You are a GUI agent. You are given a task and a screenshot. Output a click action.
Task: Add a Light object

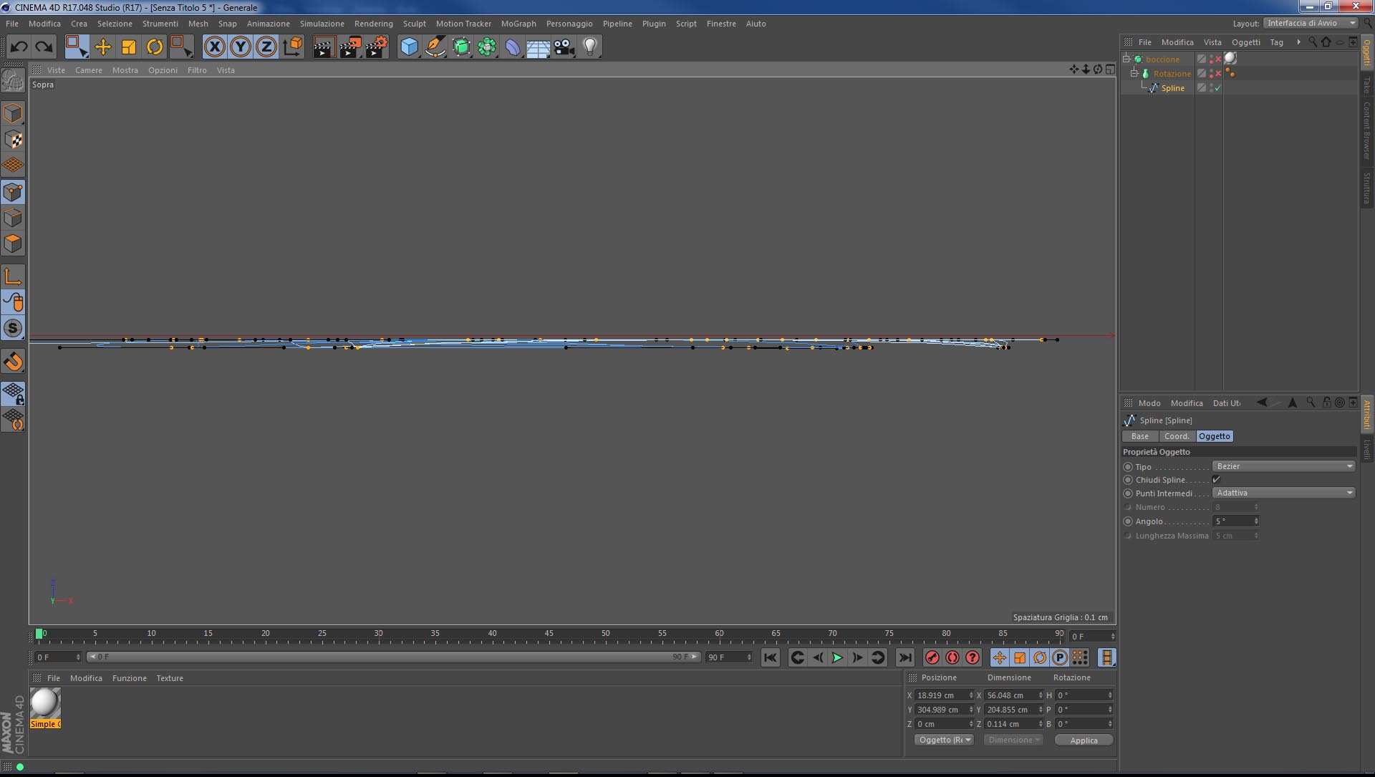pos(589,47)
